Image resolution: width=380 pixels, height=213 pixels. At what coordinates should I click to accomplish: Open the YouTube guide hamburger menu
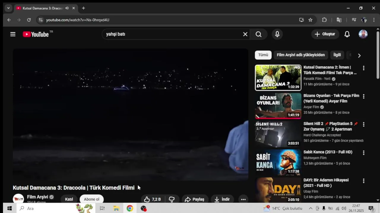pos(13,34)
